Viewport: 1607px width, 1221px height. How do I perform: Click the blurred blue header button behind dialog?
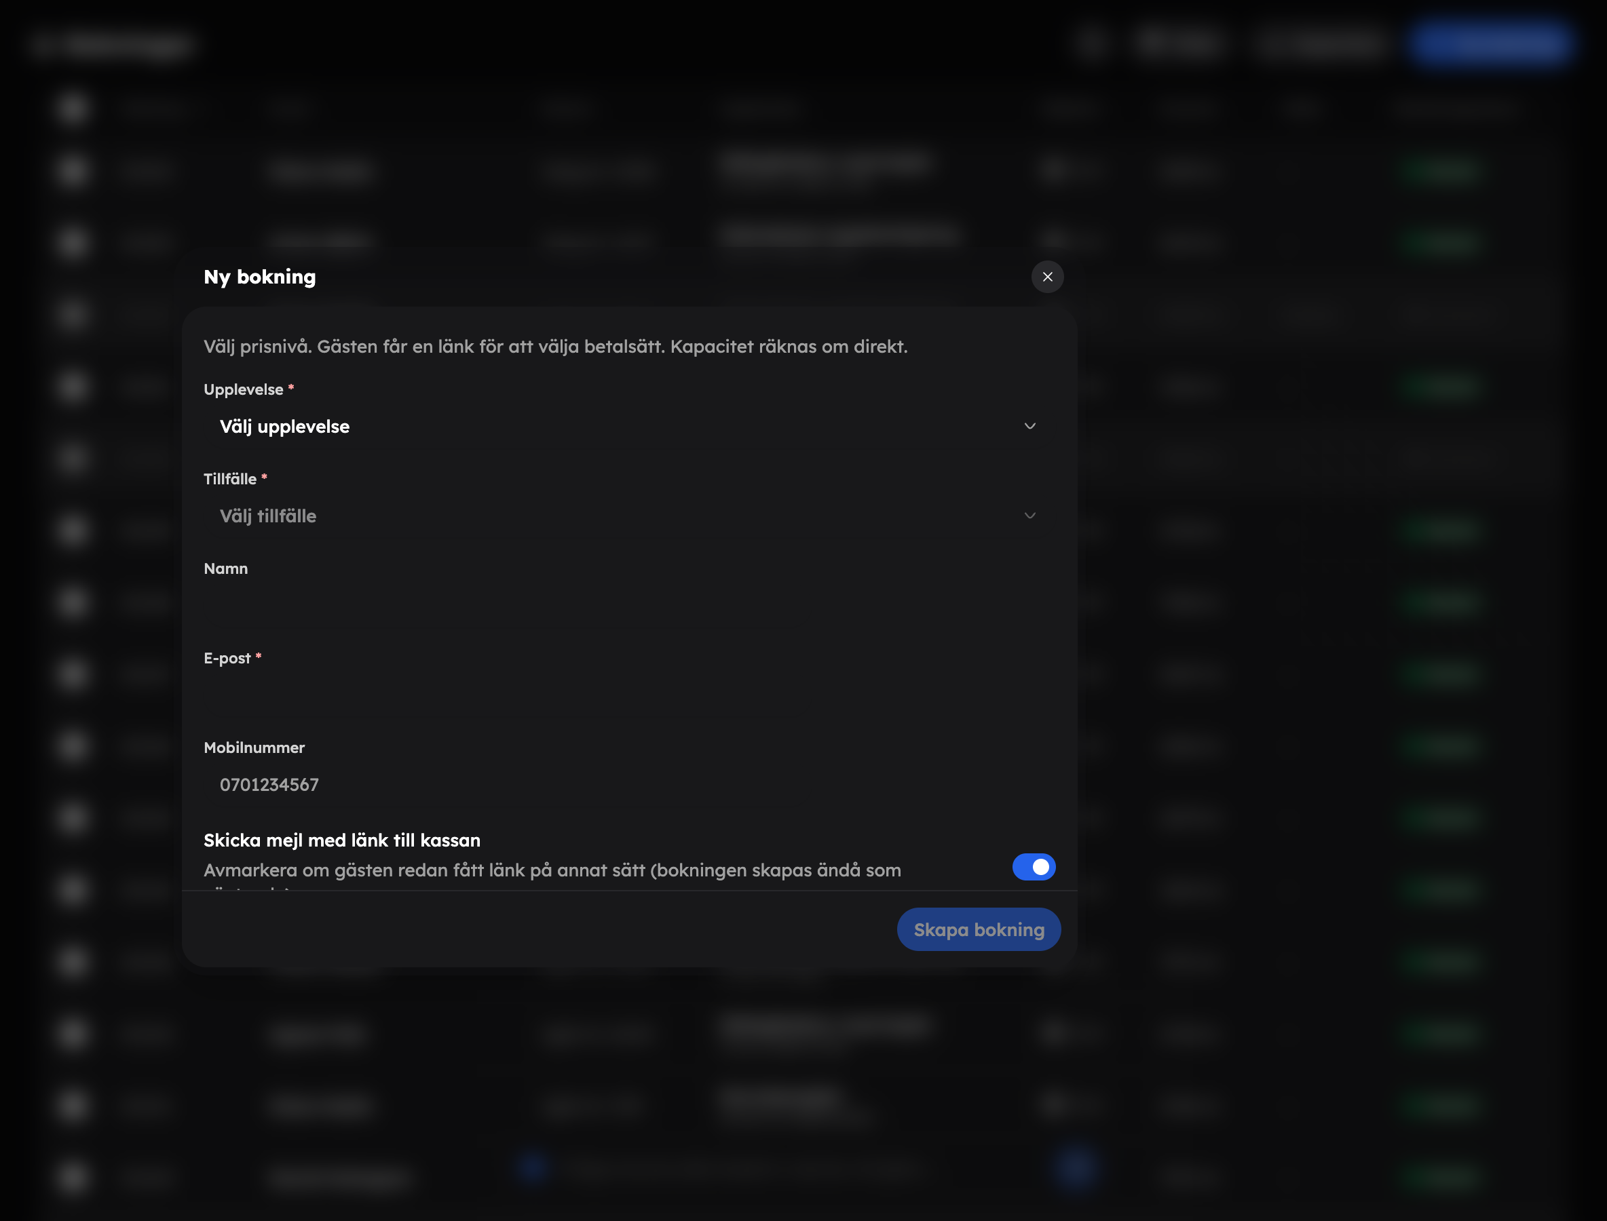tap(1489, 43)
